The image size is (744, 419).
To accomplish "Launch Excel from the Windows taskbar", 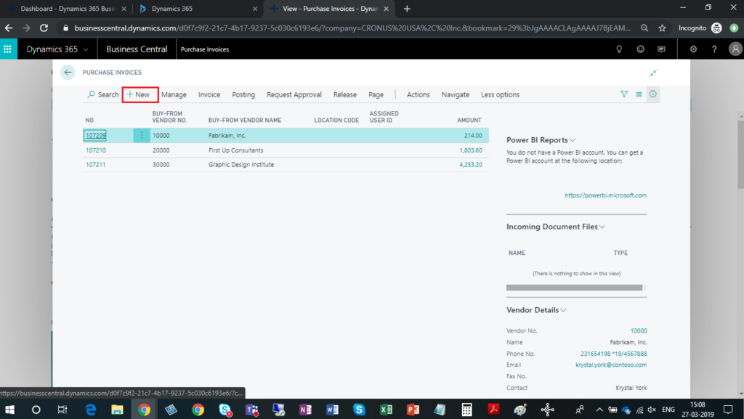I will pos(387,410).
